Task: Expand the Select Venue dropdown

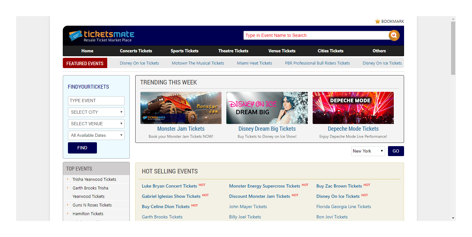Action: (x=96, y=124)
